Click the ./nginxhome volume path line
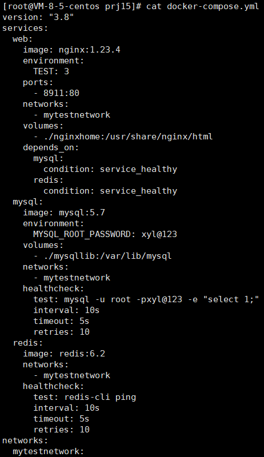Image resolution: width=264 pixels, height=457 pixels. point(123,137)
